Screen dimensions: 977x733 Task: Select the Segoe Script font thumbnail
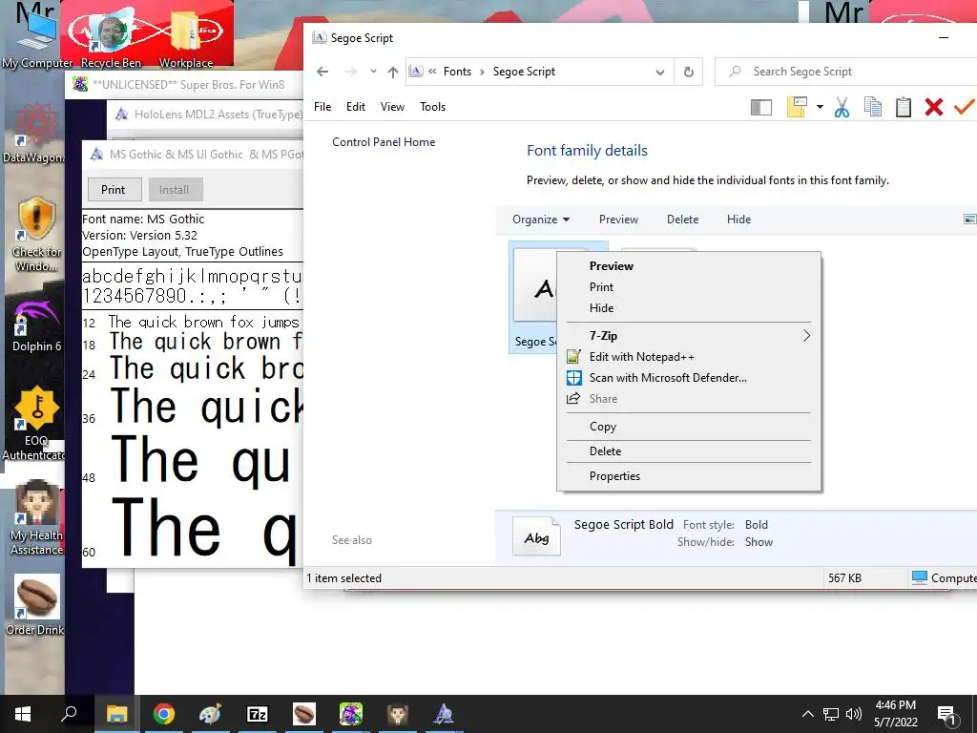point(534,298)
